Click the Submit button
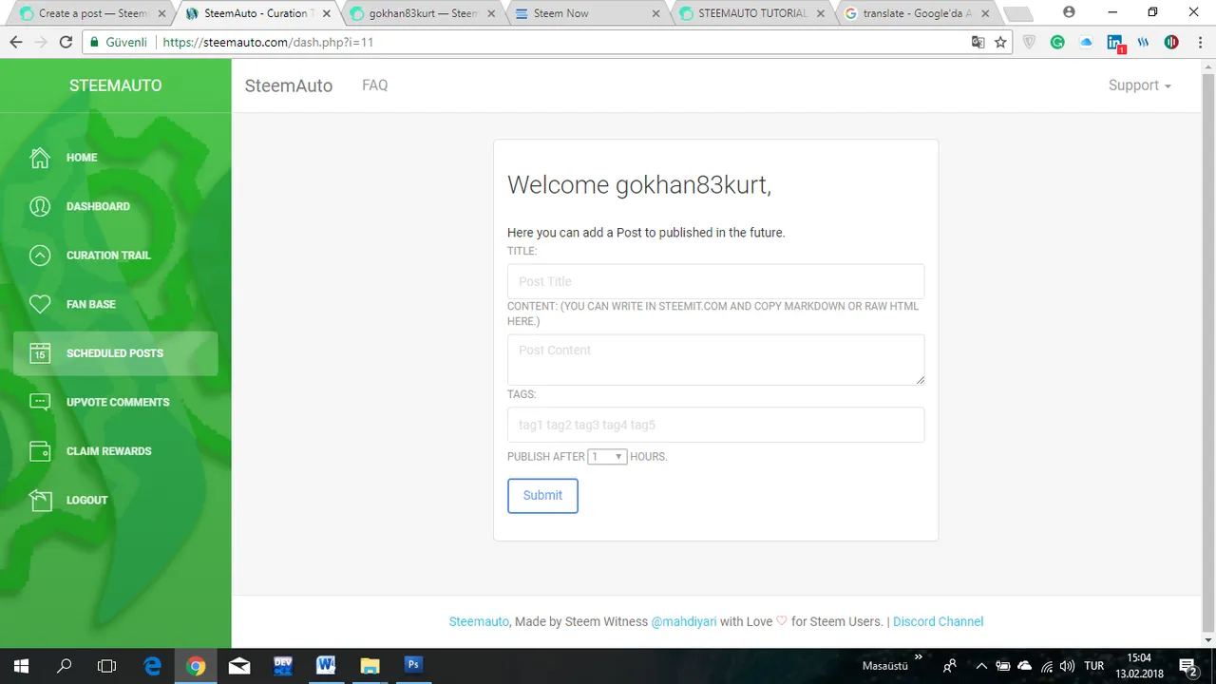 pyautogui.click(x=542, y=496)
